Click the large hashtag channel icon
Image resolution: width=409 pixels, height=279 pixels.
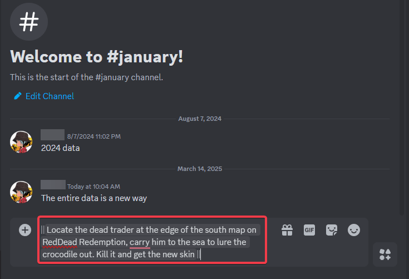coord(29,22)
